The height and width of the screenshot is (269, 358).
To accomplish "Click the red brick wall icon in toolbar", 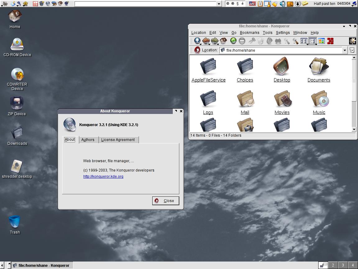I will coord(330,41).
